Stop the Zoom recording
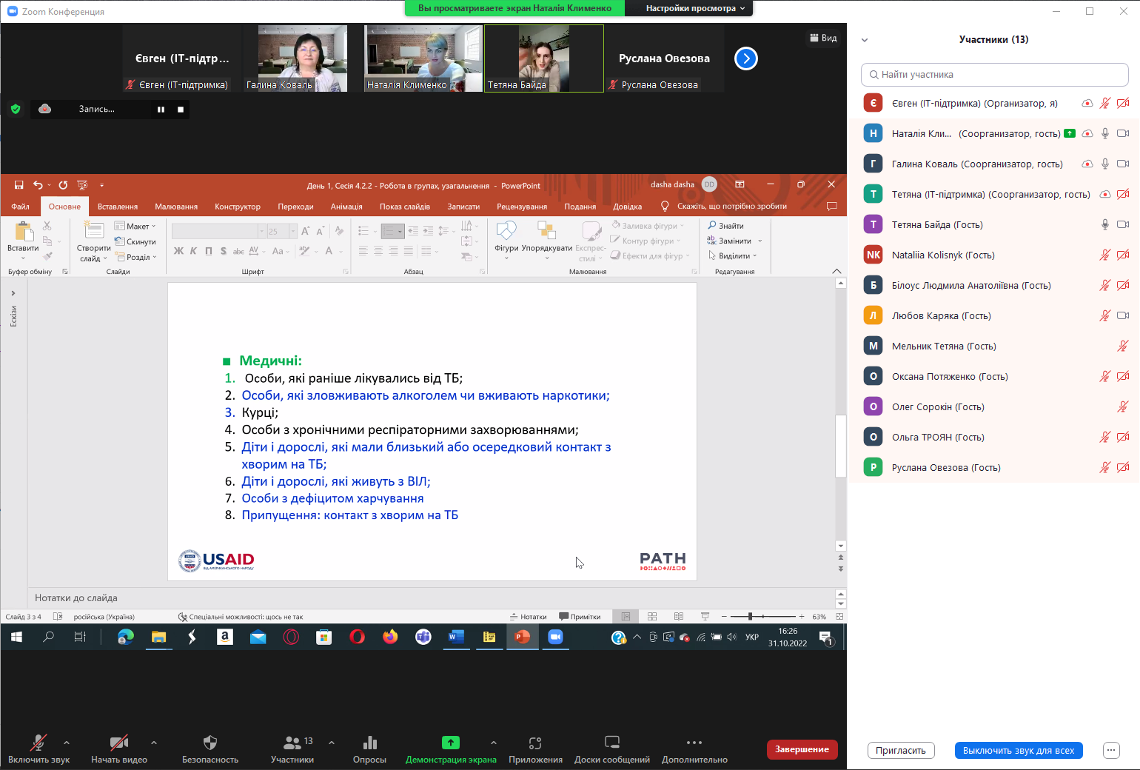 (x=181, y=110)
